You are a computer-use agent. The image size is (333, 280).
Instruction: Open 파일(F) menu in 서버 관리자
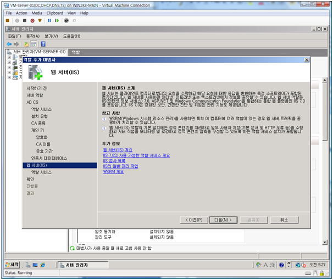pos(14,36)
